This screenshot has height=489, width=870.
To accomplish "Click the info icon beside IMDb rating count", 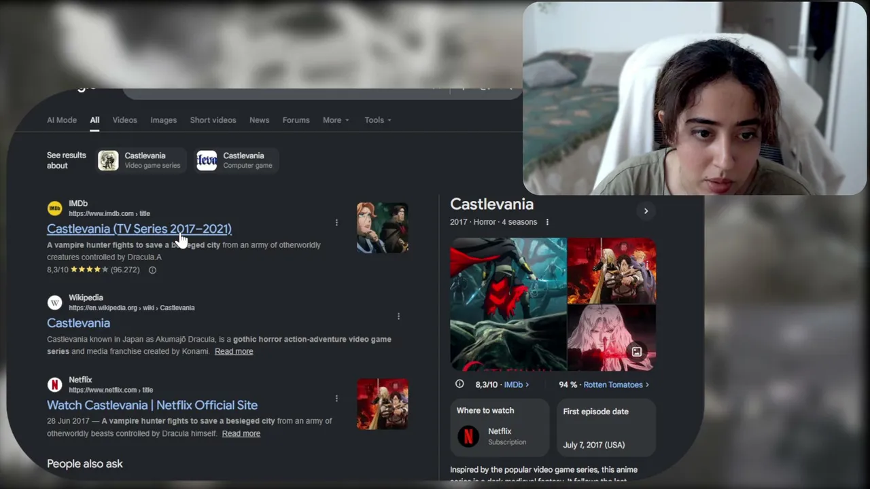I will 152,270.
